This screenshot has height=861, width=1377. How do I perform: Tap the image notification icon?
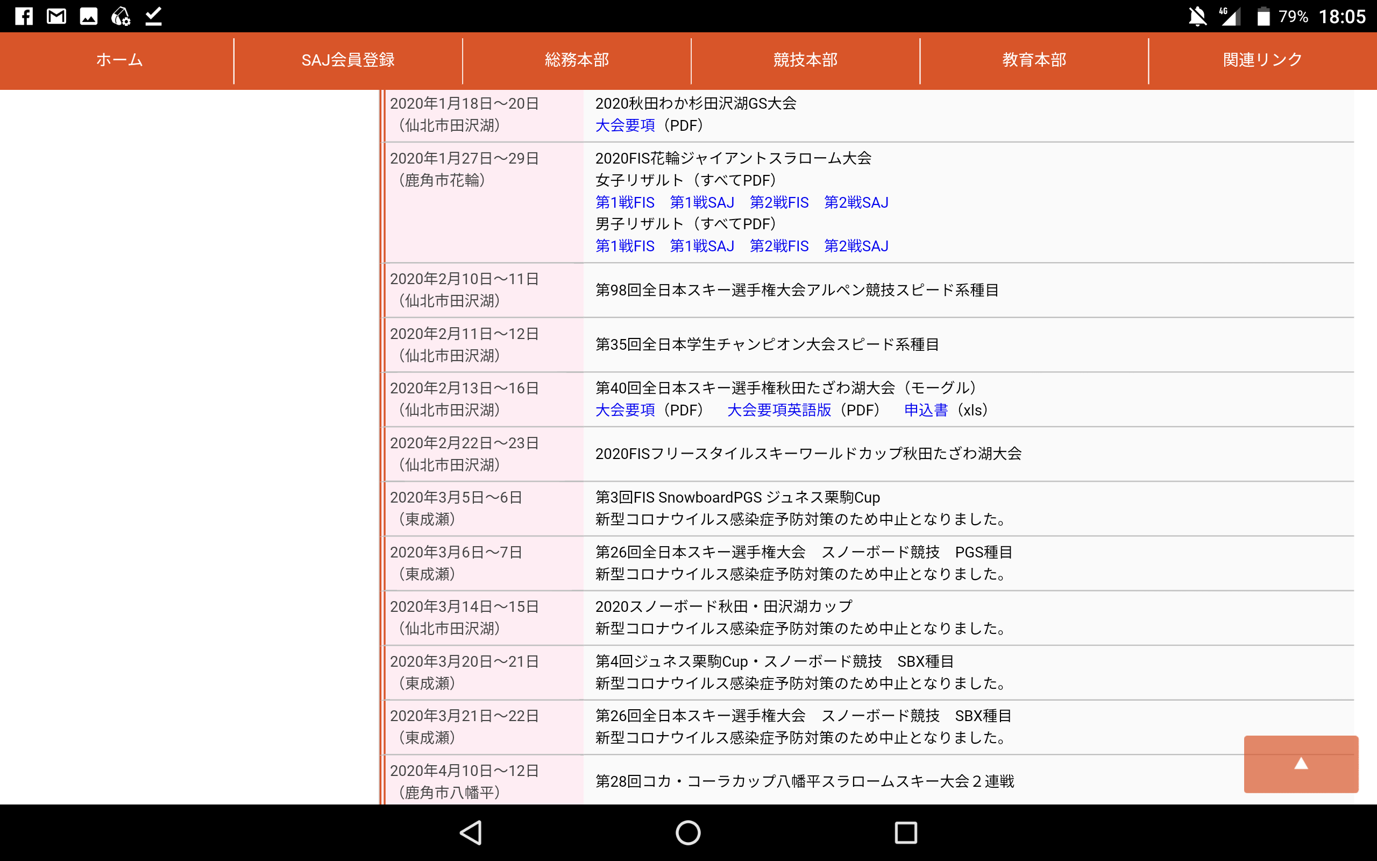88,16
